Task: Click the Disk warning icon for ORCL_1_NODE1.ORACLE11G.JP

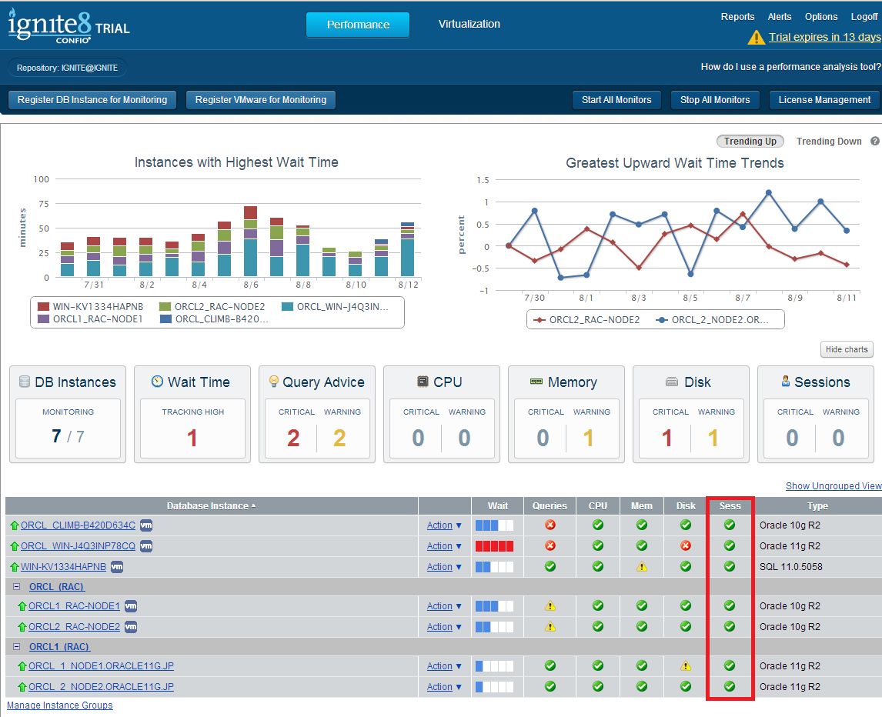Action: point(685,665)
